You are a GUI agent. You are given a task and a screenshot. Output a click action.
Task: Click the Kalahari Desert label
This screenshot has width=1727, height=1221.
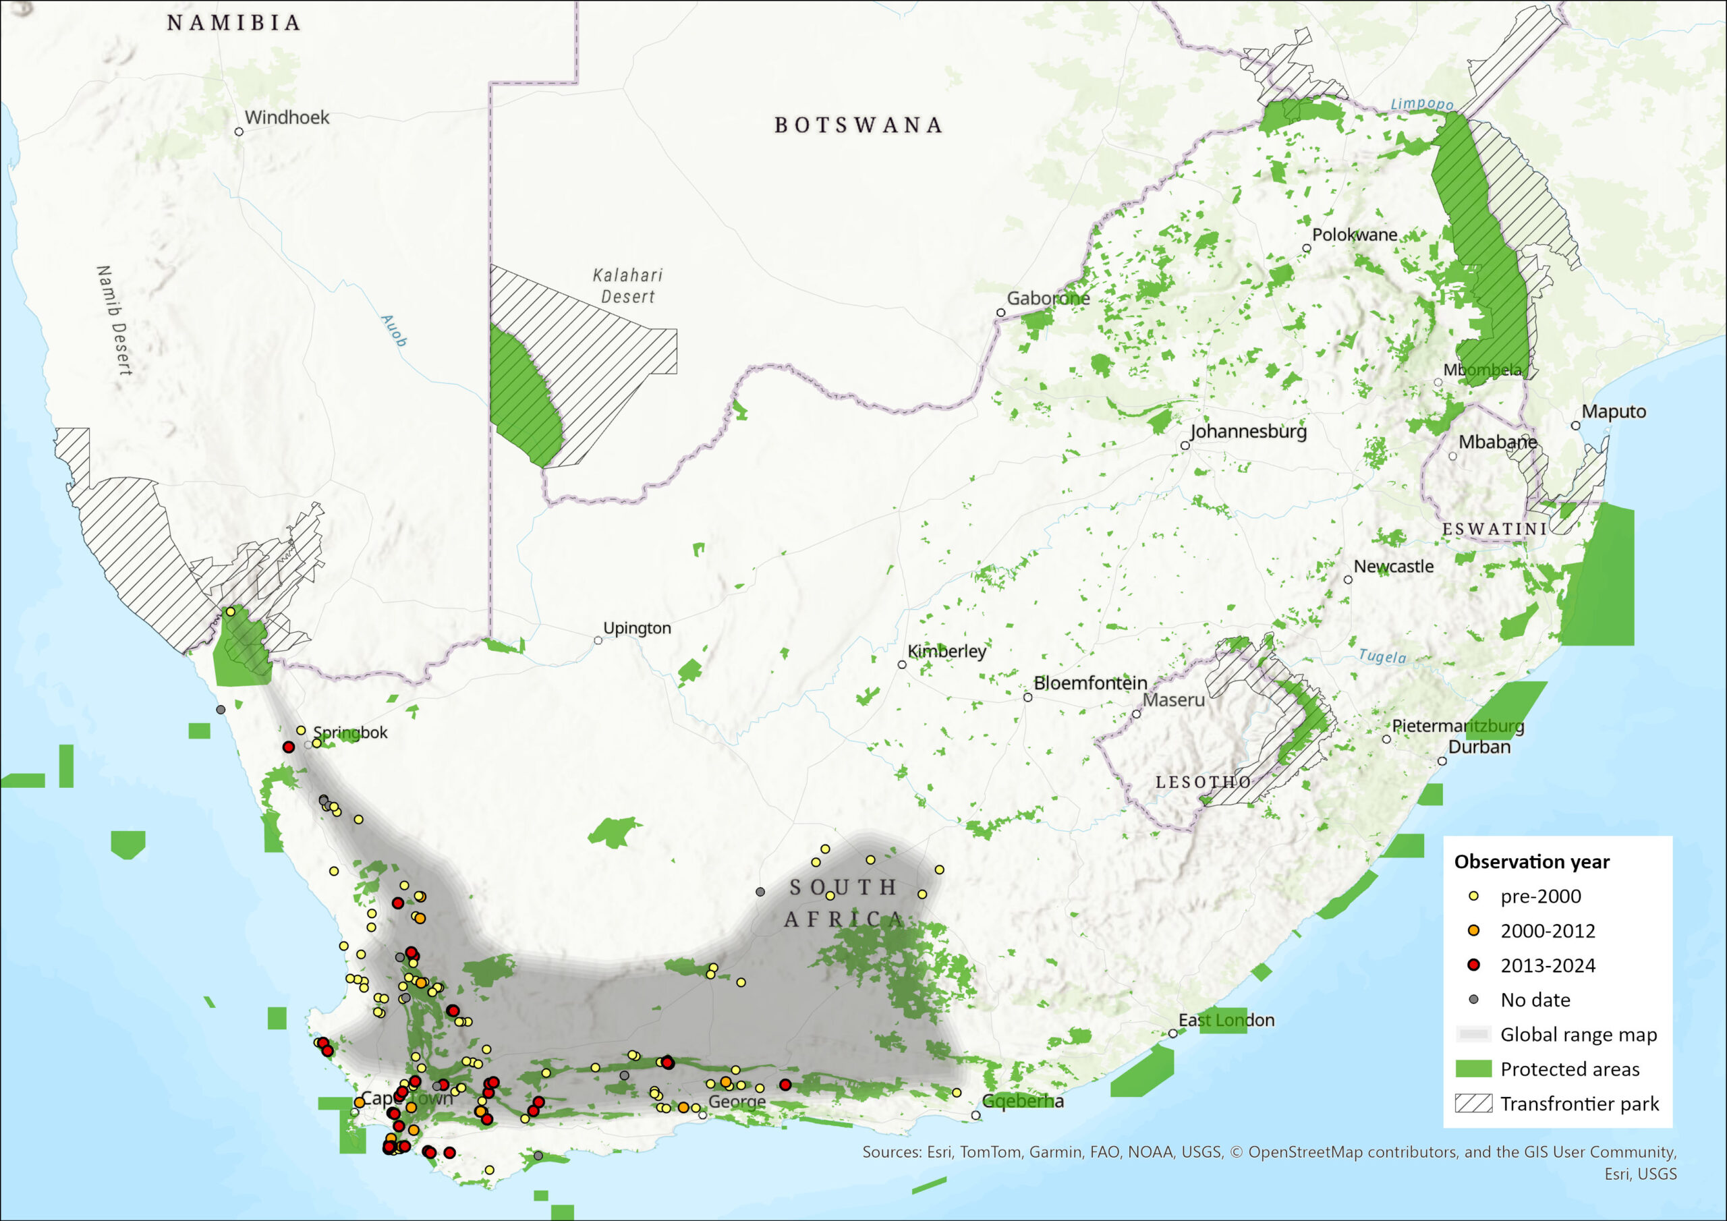coord(628,286)
